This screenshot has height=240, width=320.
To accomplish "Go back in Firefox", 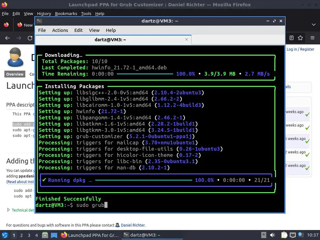I will (x=7, y=38).
